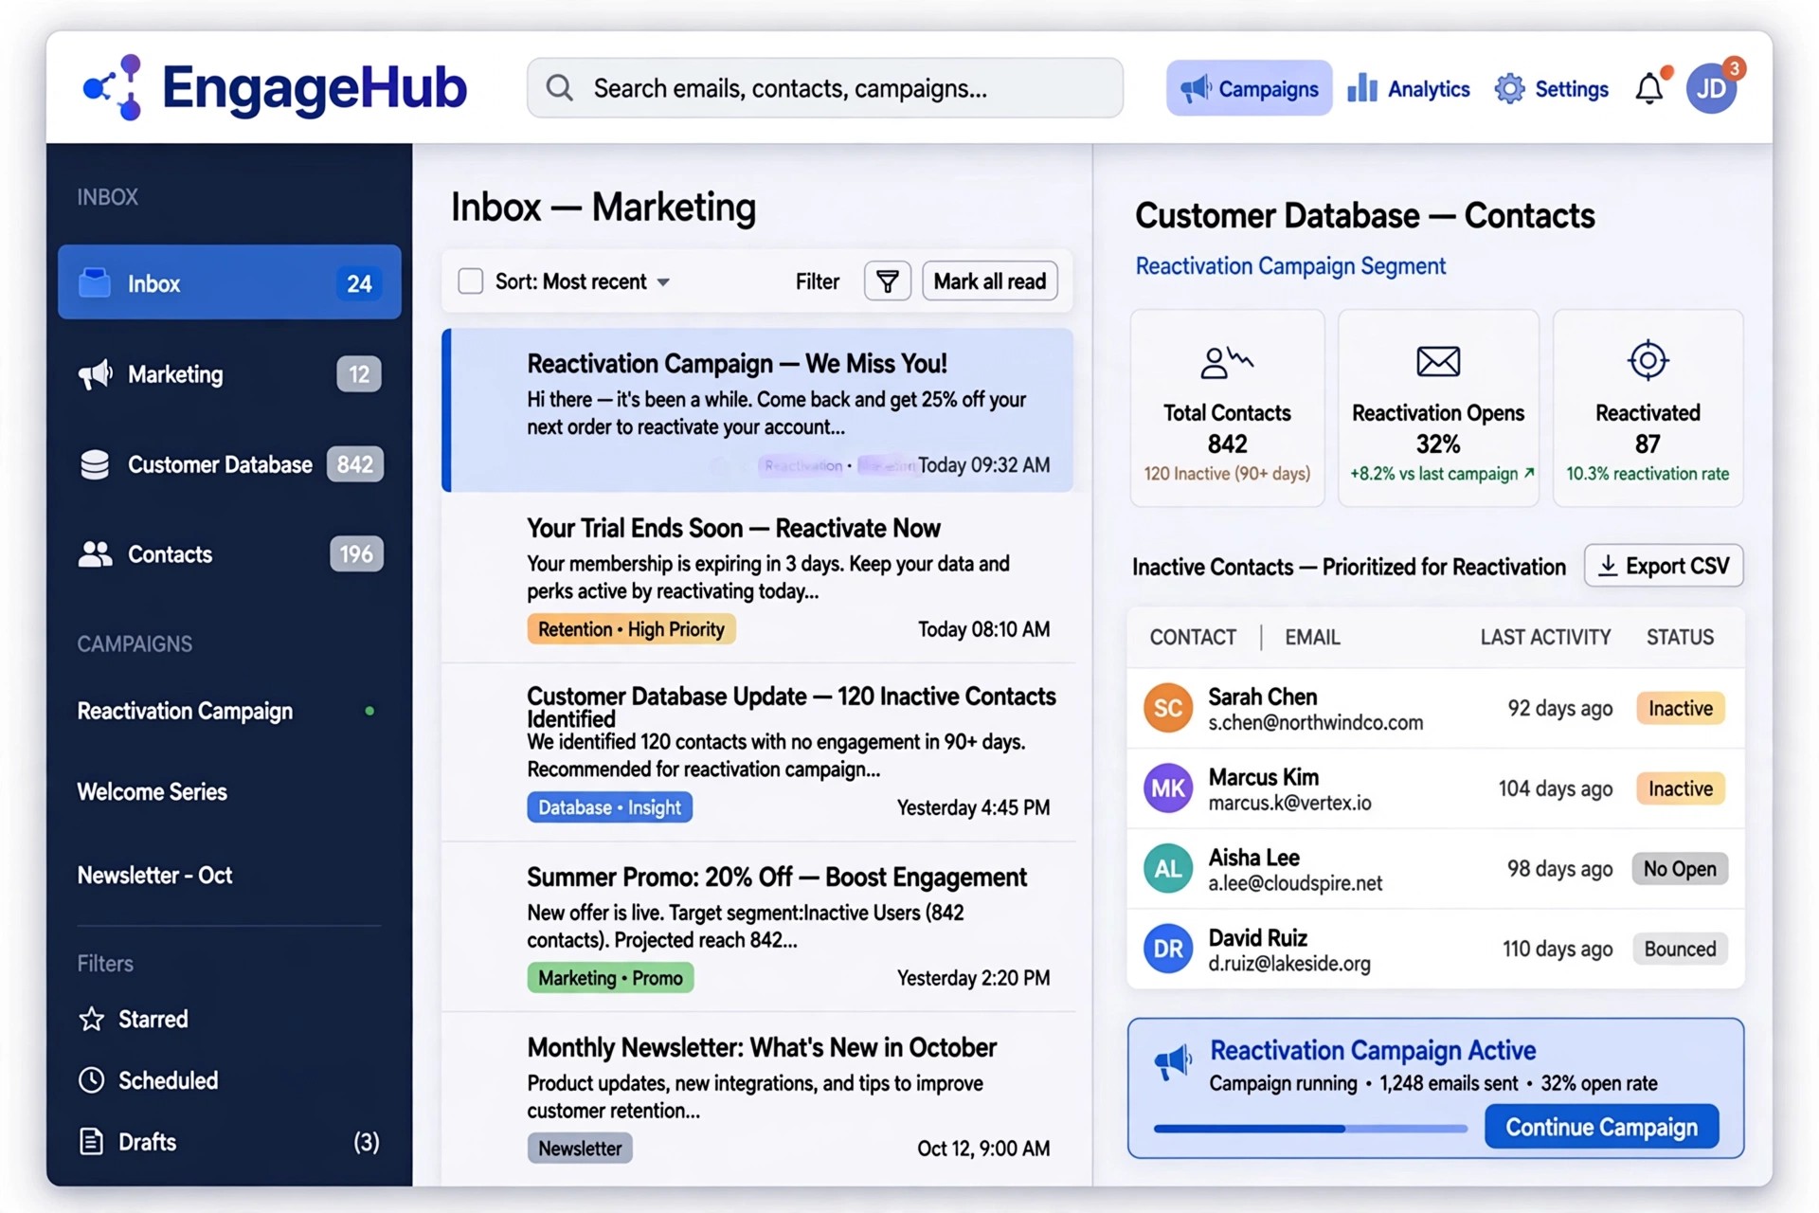Click the Settings gear icon
Viewport: 1819px width, 1213px height.
click(1509, 88)
